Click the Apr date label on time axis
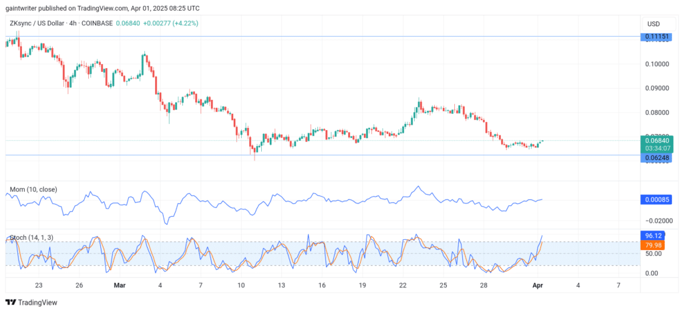 (538, 285)
